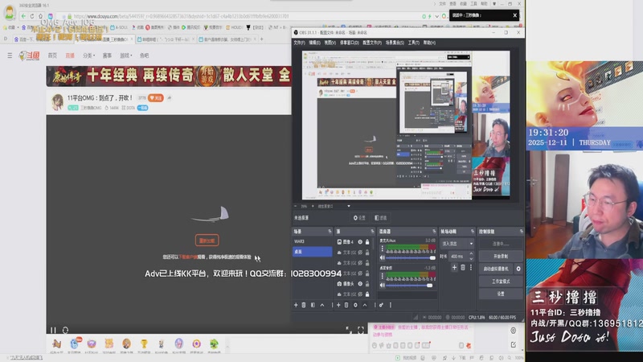Remove selected scene with Scenes panel trash icon
643x362 pixels.
point(304,305)
